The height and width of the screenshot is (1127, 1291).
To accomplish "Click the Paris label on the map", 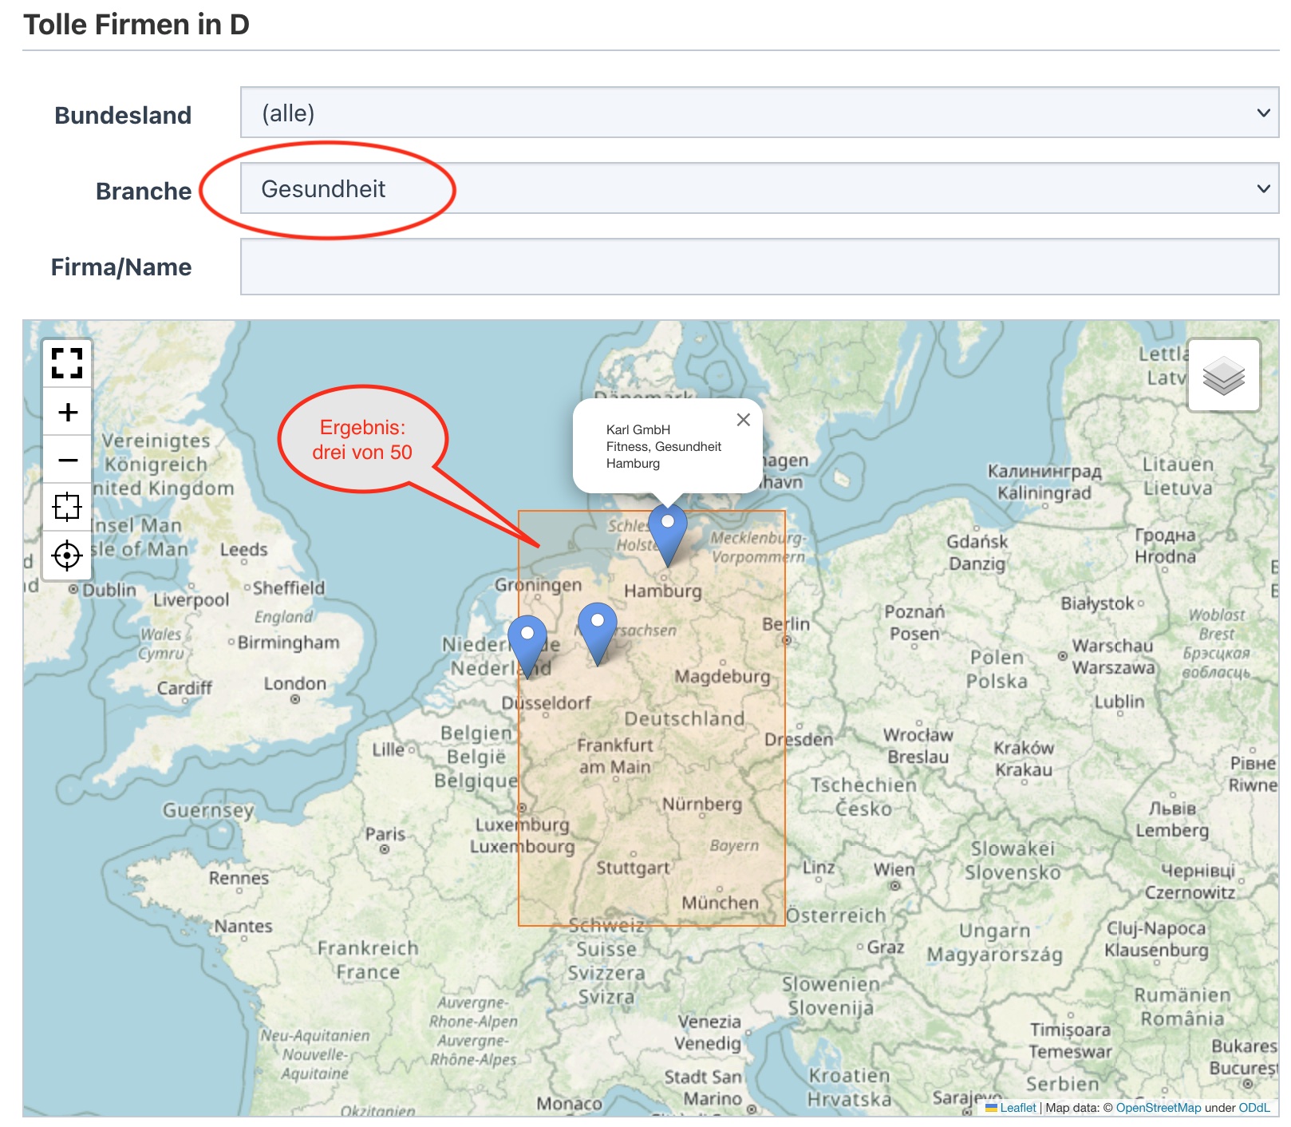I will click(385, 834).
